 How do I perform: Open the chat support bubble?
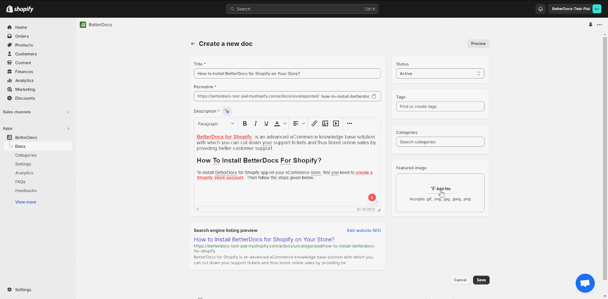pos(585,283)
